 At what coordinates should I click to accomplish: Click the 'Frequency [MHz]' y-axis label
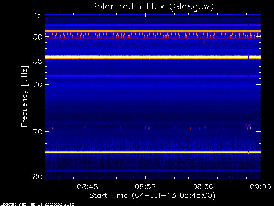click(25, 96)
